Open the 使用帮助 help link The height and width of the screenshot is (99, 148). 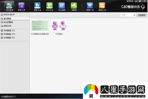point(130,1)
